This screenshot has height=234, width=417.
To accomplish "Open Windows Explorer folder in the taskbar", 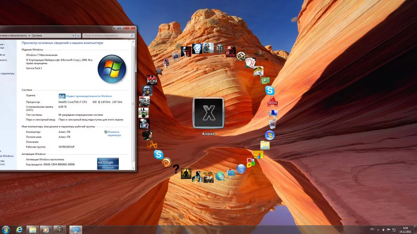I will [x=32, y=229].
